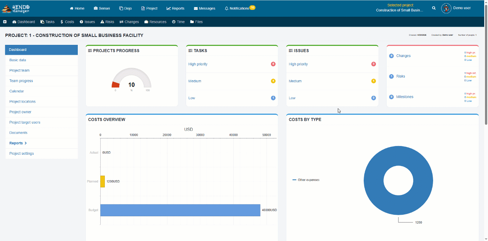Open the Reports menu in the top bar
The height and width of the screenshot is (241, 488).
point(175,8)
